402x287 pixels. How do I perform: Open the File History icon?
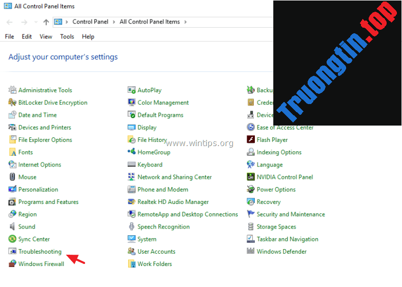click(x=131, y=139)
